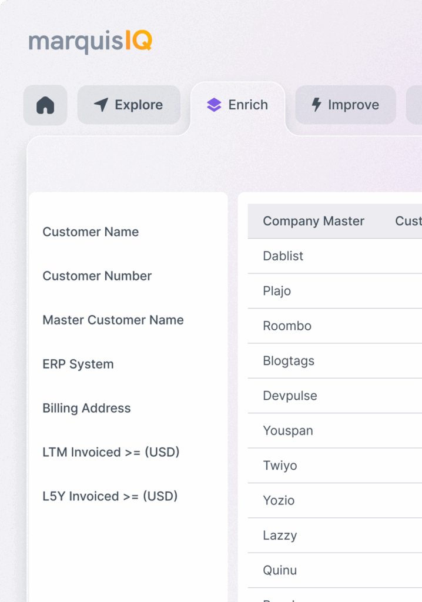Click the Improve lightning bolt icon
This screenshot has width=422, height=602.
coord(316,105)
